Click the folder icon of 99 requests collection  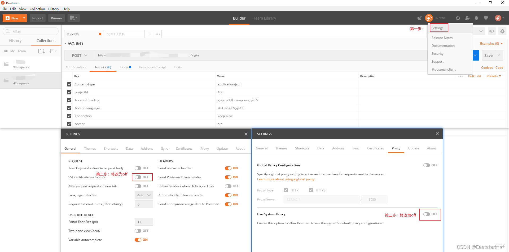tap(6, 64)
